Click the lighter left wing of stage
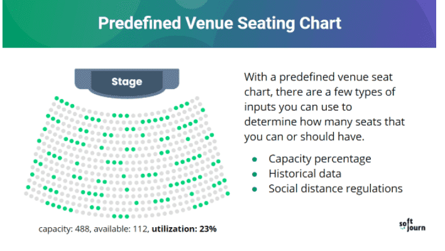Screen dimensions: 445x251 pos(82,78)
